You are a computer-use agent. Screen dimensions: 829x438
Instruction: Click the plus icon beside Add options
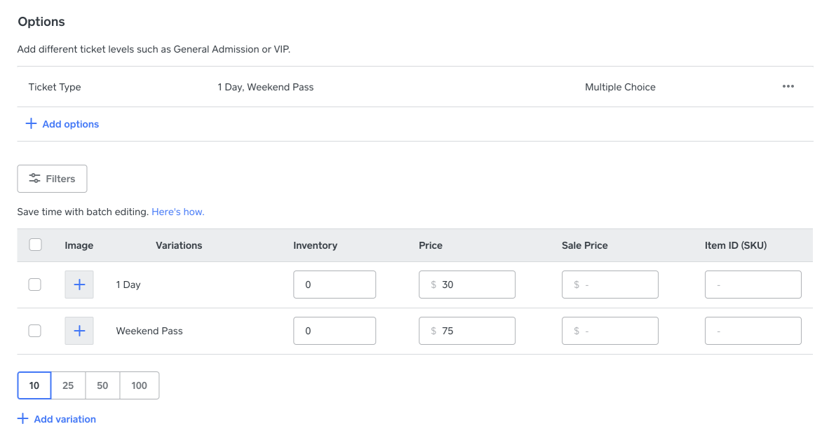[31, 123]
